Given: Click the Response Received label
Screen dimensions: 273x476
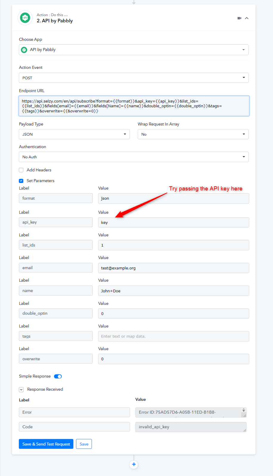Looking at the screenshot, I should pos(45,389).
